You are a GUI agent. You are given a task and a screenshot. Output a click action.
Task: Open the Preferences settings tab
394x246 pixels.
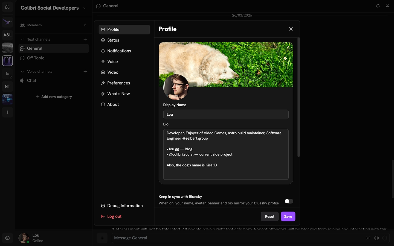click(124, 83)
